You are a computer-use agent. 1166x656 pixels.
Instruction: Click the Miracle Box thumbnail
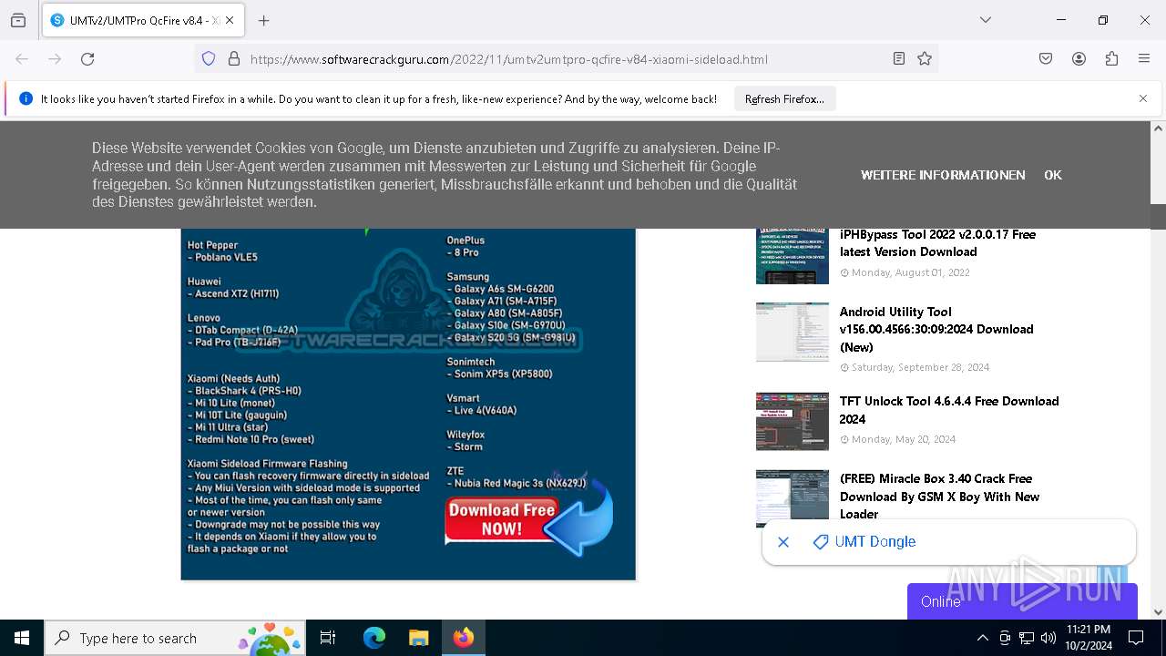793,498
